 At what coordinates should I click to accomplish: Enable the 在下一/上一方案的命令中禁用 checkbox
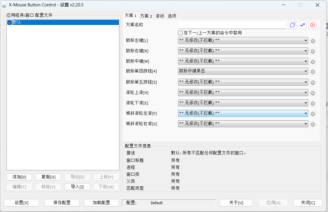(180, 33)
